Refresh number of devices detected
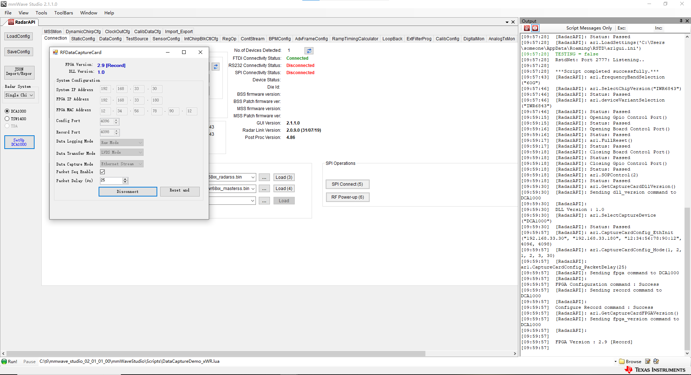 309,51
